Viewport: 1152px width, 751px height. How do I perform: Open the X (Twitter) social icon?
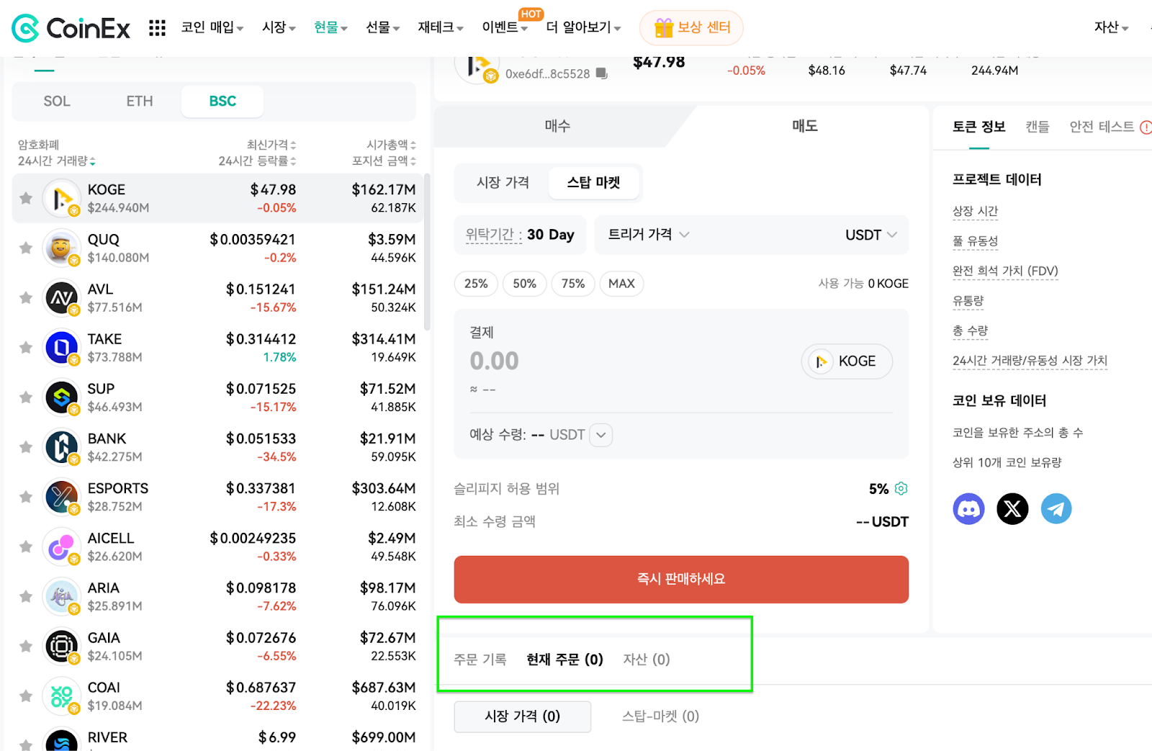click(x=1012, y=508)
